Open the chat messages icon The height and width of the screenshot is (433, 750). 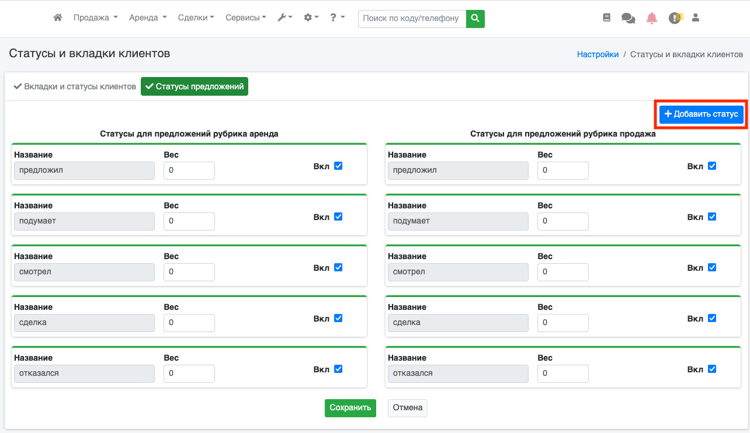coord(629,18)
